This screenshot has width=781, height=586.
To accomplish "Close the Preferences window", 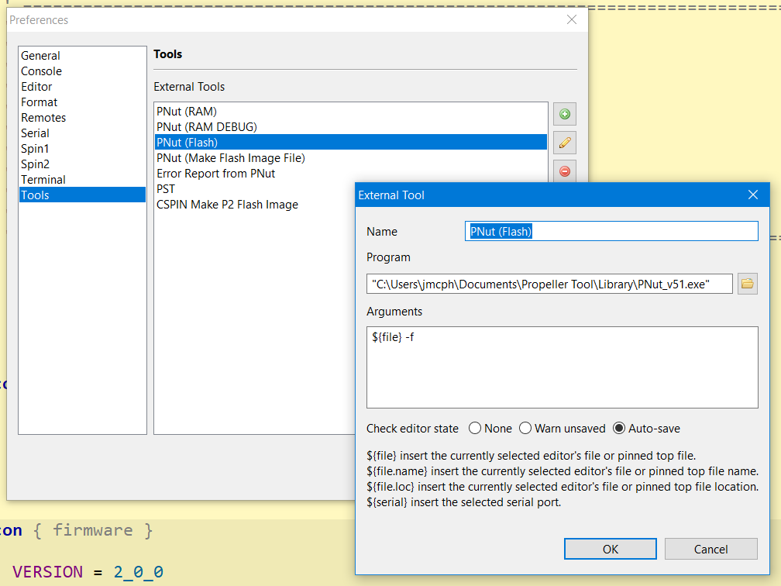I will (x=572, y=19).
